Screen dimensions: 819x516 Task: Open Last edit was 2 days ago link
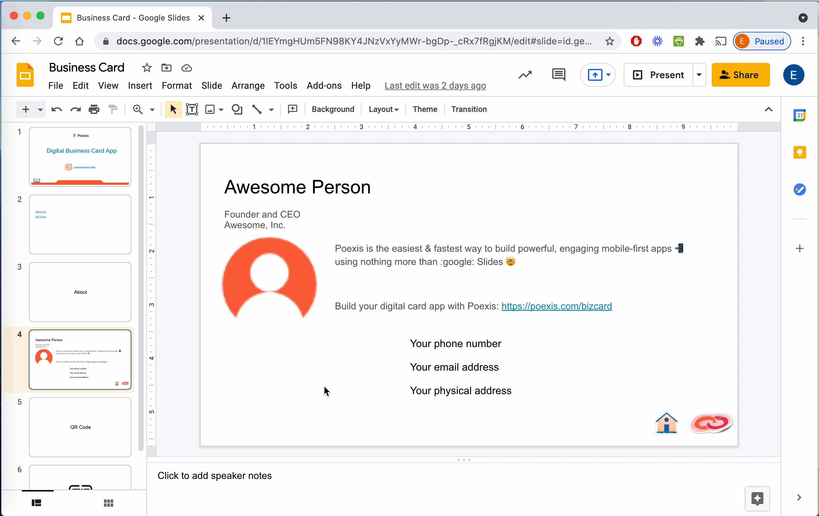tap(435, 85)
